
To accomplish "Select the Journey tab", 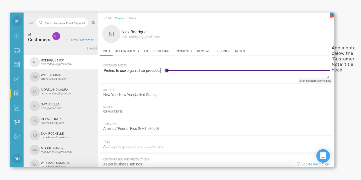I will [223, 51].
